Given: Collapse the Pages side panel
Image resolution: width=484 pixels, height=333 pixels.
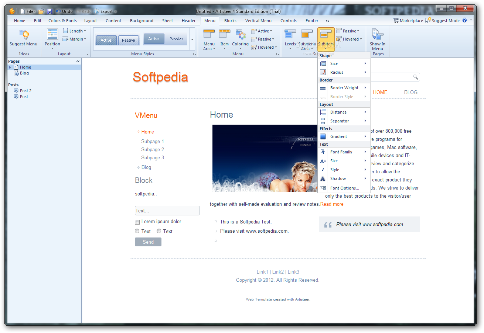Looking at the screenshot, I should click(78, 61).
